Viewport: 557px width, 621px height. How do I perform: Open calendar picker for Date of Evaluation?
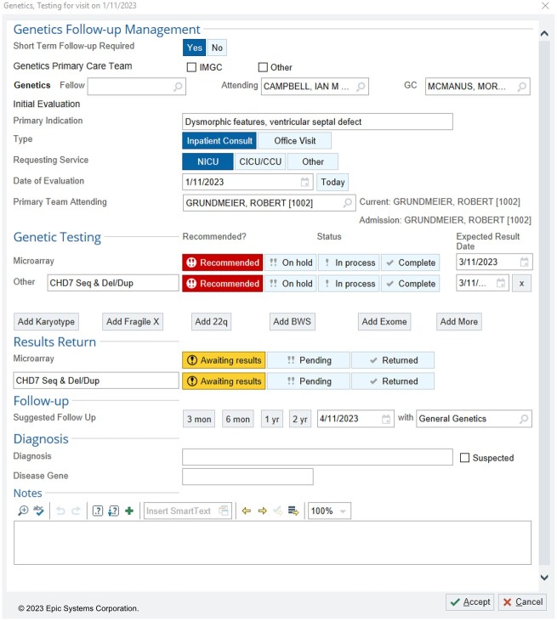point(305,182)
